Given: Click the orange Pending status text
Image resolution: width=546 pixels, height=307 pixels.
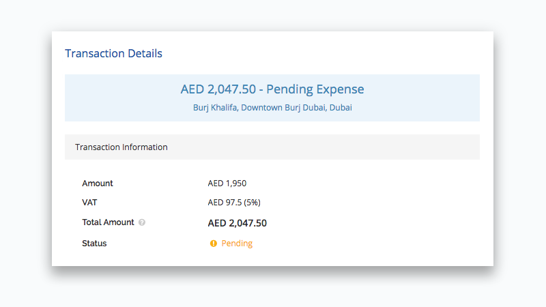Looking at the screenshot, I should click(237, 244).
